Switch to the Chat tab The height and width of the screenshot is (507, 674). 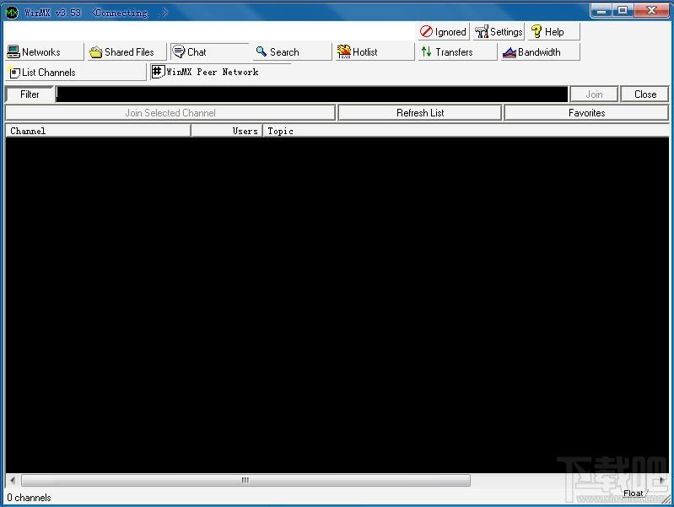209,52
